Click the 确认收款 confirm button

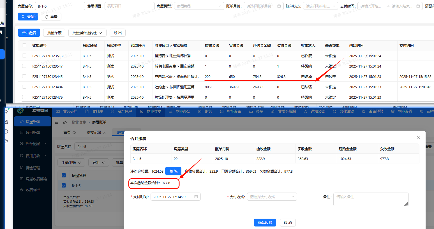pos(265,223)
